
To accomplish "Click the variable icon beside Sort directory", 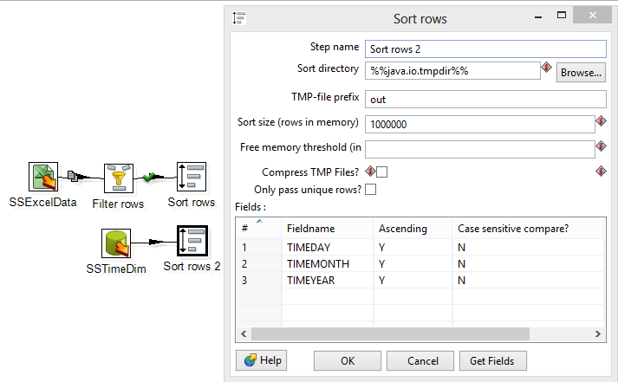I will pos(546,68).
